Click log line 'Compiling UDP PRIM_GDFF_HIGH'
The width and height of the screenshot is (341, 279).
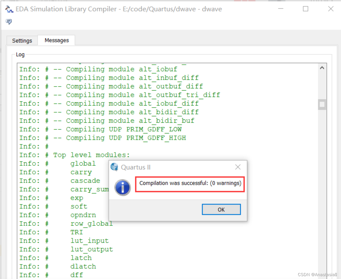pos(103,138)
